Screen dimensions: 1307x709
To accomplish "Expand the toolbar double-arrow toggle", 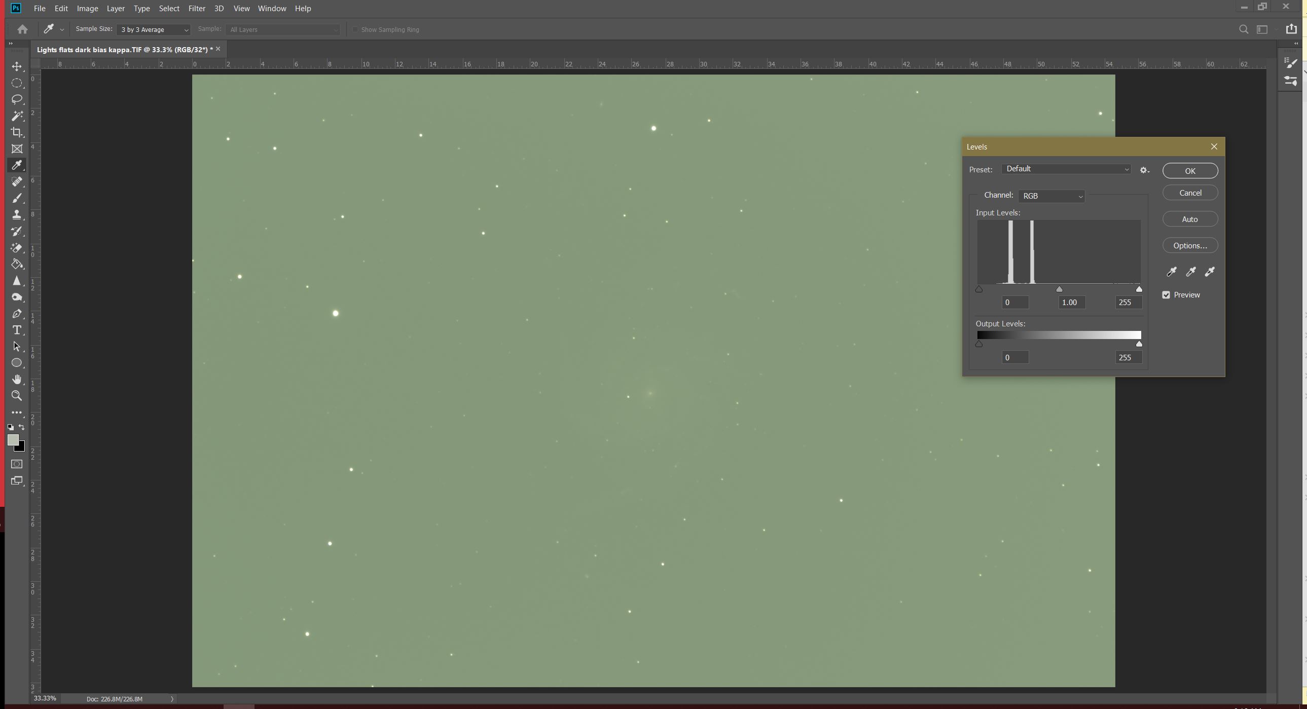I will [11, 44].
